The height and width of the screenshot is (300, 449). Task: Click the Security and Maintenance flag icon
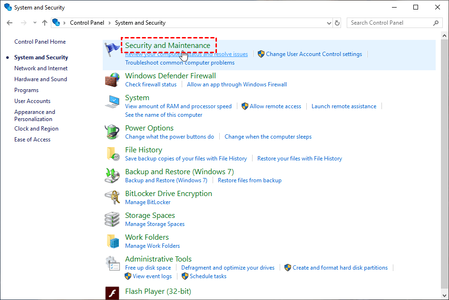[112, 49]
